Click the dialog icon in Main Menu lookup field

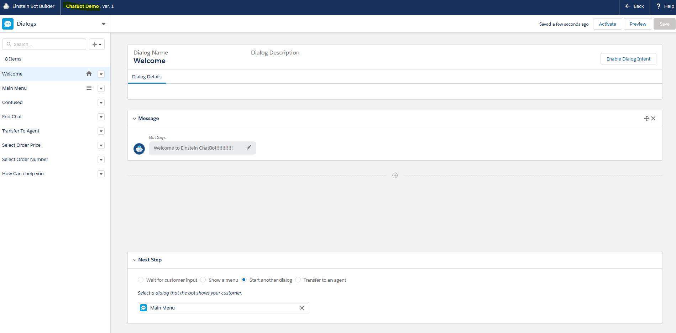(x=143, y=308)
